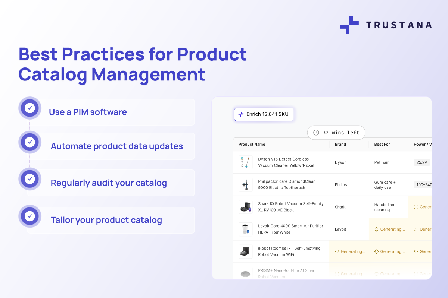Screen dimensions: 448x298
Task: Click the Generating Best For cell in the Levoit row
Action: click(389, 229)
